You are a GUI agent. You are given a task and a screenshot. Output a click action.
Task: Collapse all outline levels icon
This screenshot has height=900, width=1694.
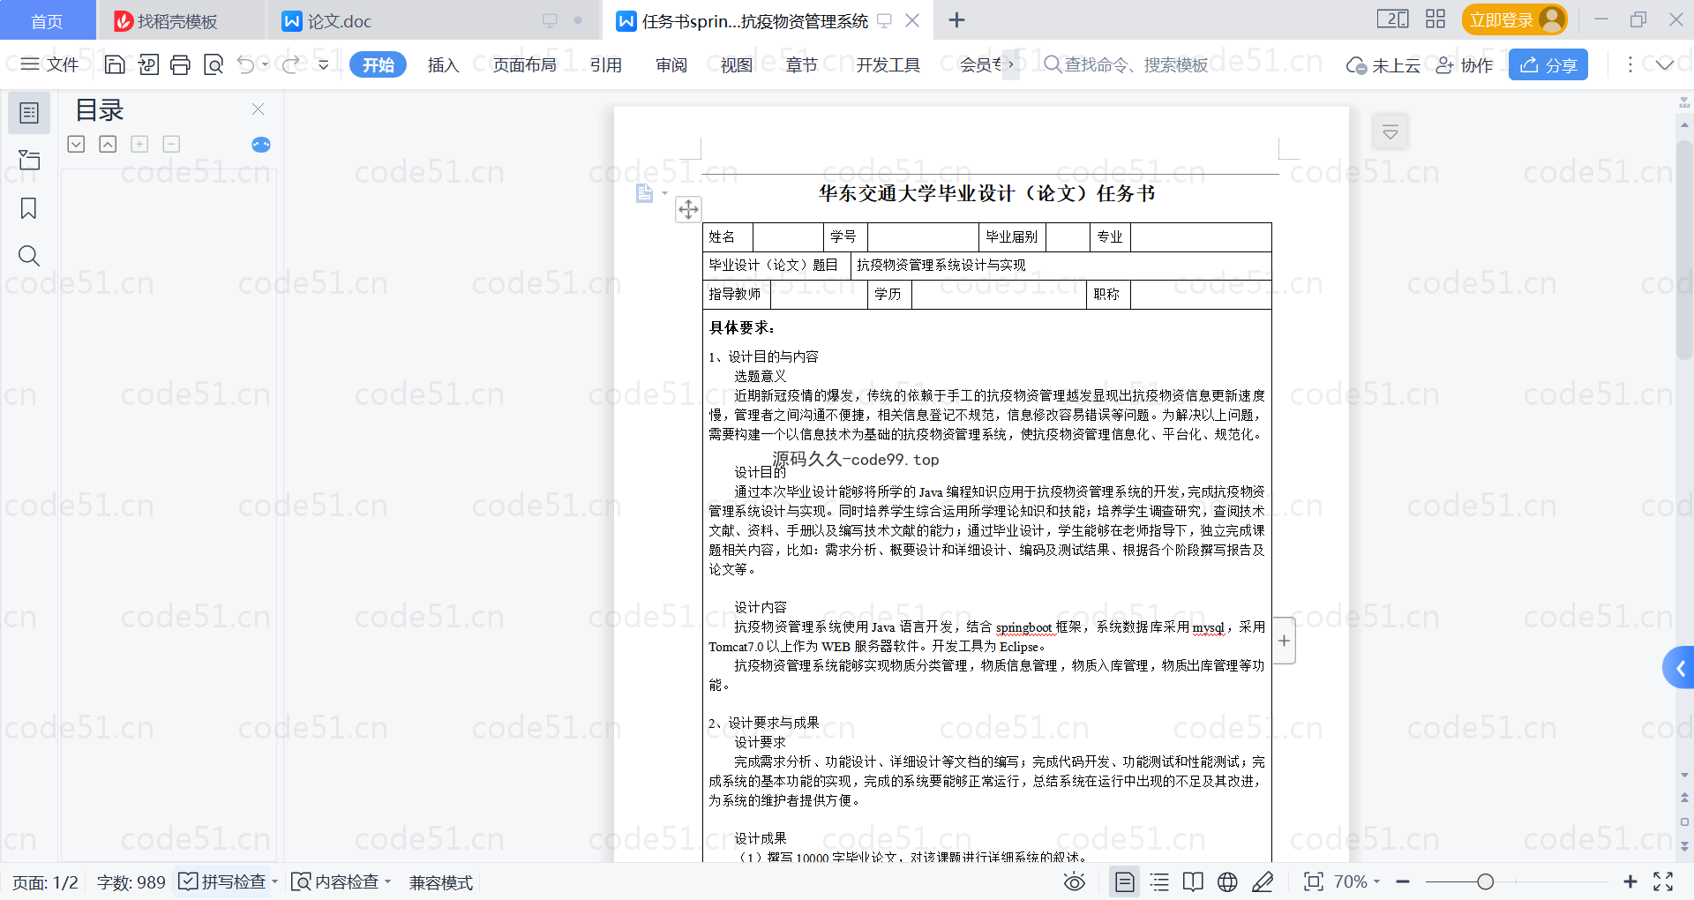pyautogui.click(x=108, y=144)
